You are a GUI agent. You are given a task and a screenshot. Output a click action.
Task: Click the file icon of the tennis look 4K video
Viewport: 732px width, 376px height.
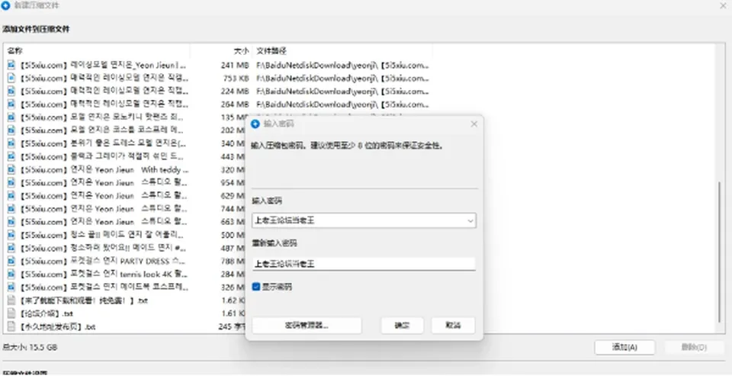11,274
